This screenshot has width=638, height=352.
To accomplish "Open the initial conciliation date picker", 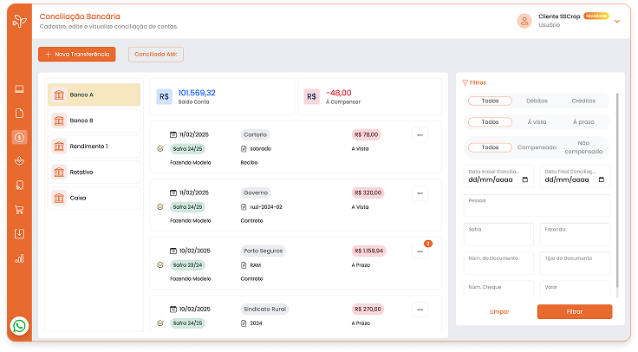I will pyautogui.click(x=498, y=180).
